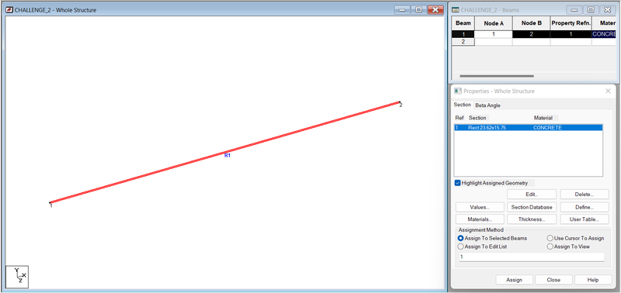Open the Materials dialog

pyautogui.click(x=480, y=219)
